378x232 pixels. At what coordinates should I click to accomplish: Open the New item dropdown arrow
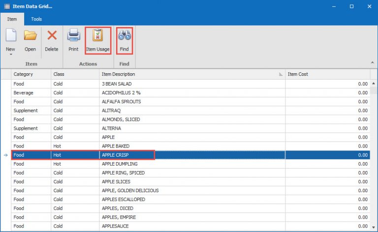tap(10, 55)
